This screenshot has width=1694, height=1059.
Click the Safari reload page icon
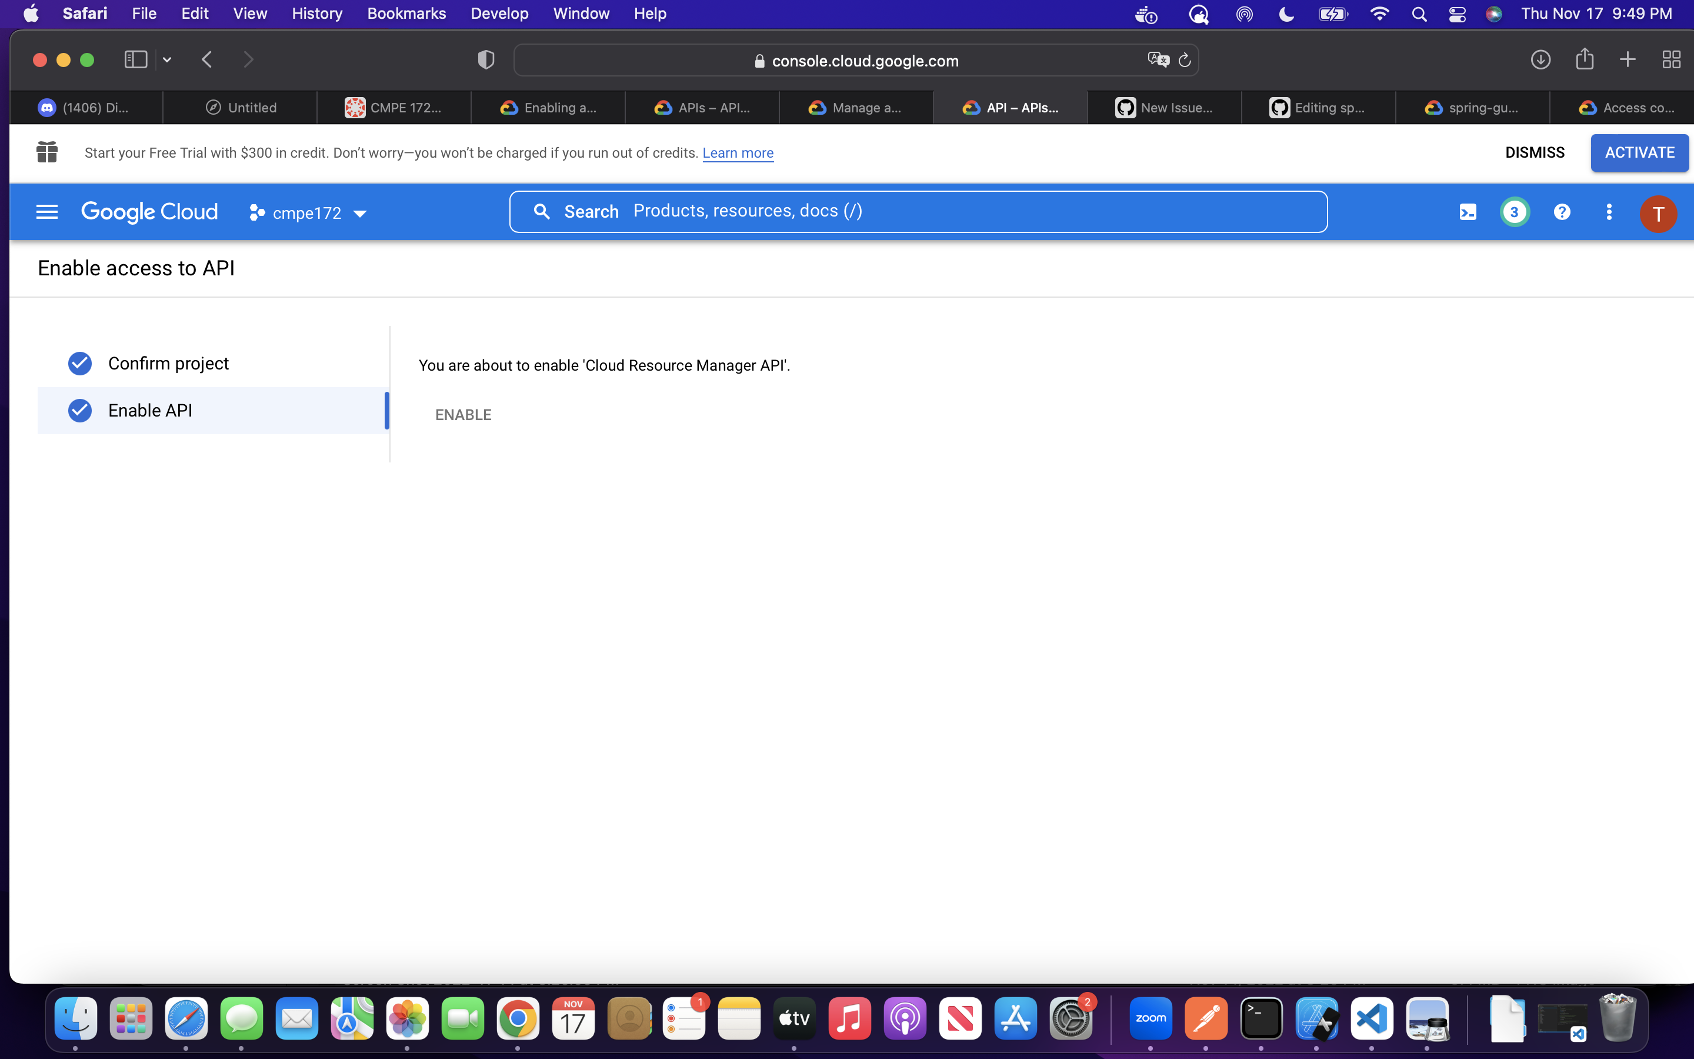pyautogui.click(x=1185, y=60)
